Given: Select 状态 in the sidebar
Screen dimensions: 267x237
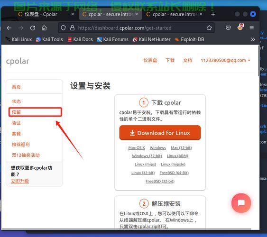Looking at the screenshot, I should (x=16, y=101).
